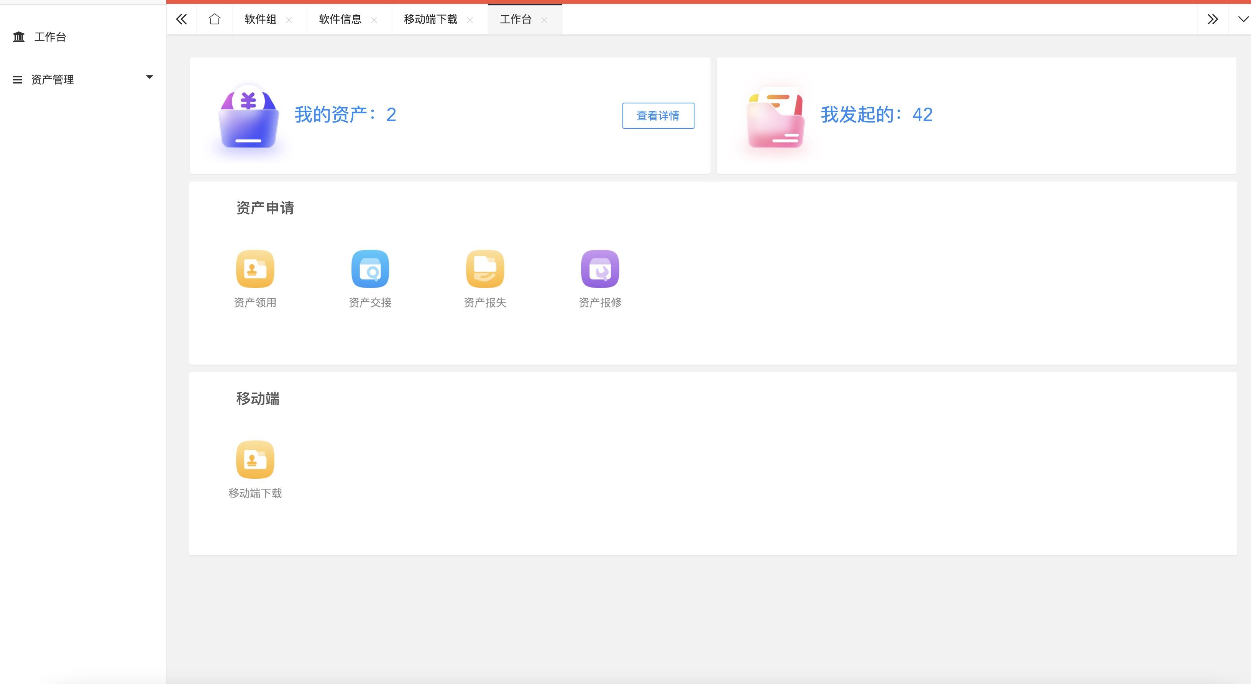
Task: Open the tab options dropdown chevron
Action: coord(1243,20)
